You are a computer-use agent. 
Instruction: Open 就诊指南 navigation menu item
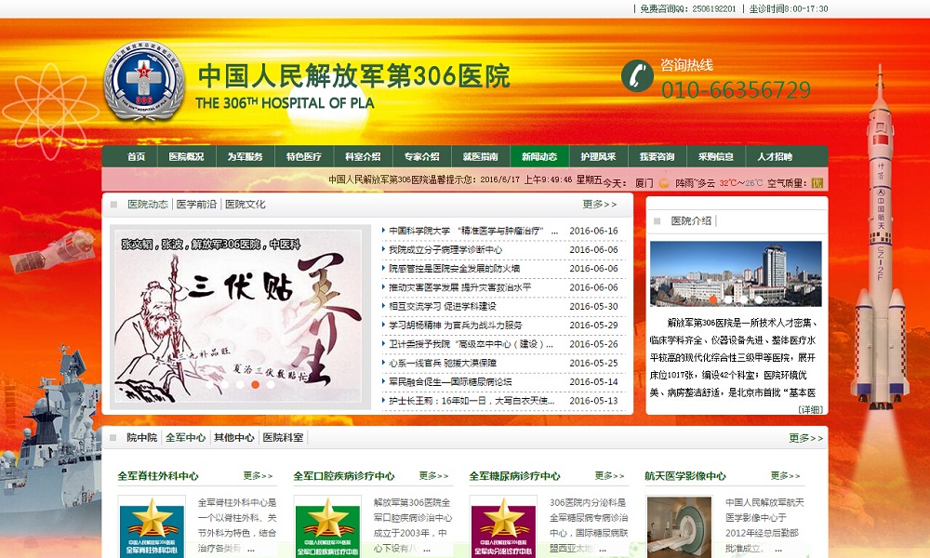481,156
